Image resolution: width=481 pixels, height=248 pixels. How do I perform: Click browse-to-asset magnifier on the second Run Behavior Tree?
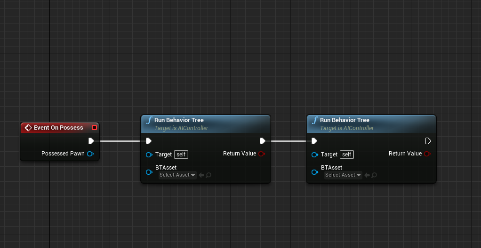(x=374, y=175)
